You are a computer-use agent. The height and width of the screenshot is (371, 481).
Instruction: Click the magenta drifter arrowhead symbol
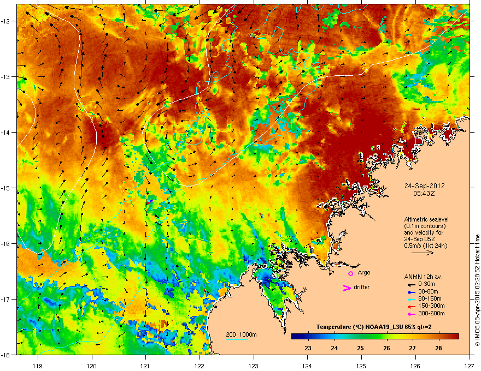click(347, 288)
